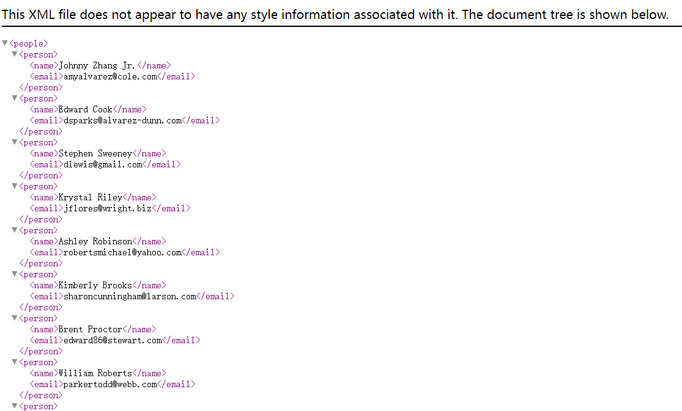Screen dimensions: 682x411
Task: Click the email edward86@stewart.com
Action: coord(113,340)
